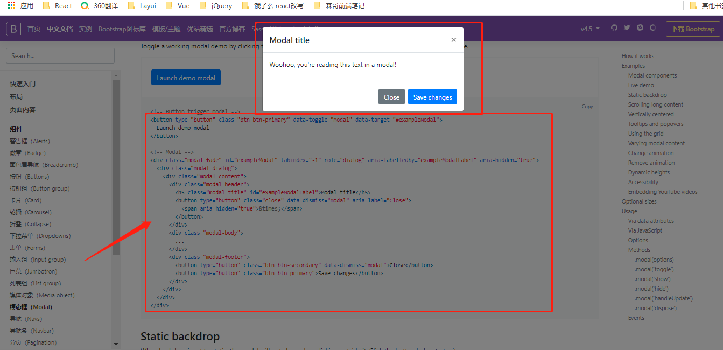
Task: Click the Launch demo modal button
Action: coord(186,78)
